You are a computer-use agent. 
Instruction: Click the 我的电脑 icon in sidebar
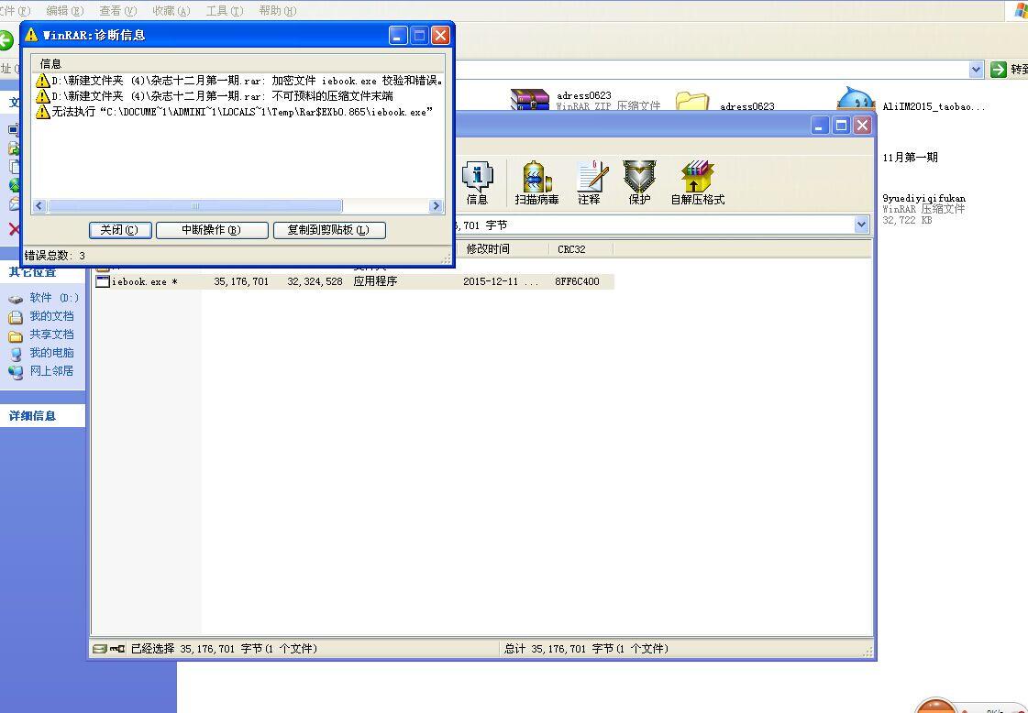[16, 354]
